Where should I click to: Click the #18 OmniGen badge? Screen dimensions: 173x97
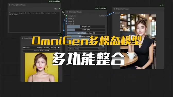click(x=55, y=1)
